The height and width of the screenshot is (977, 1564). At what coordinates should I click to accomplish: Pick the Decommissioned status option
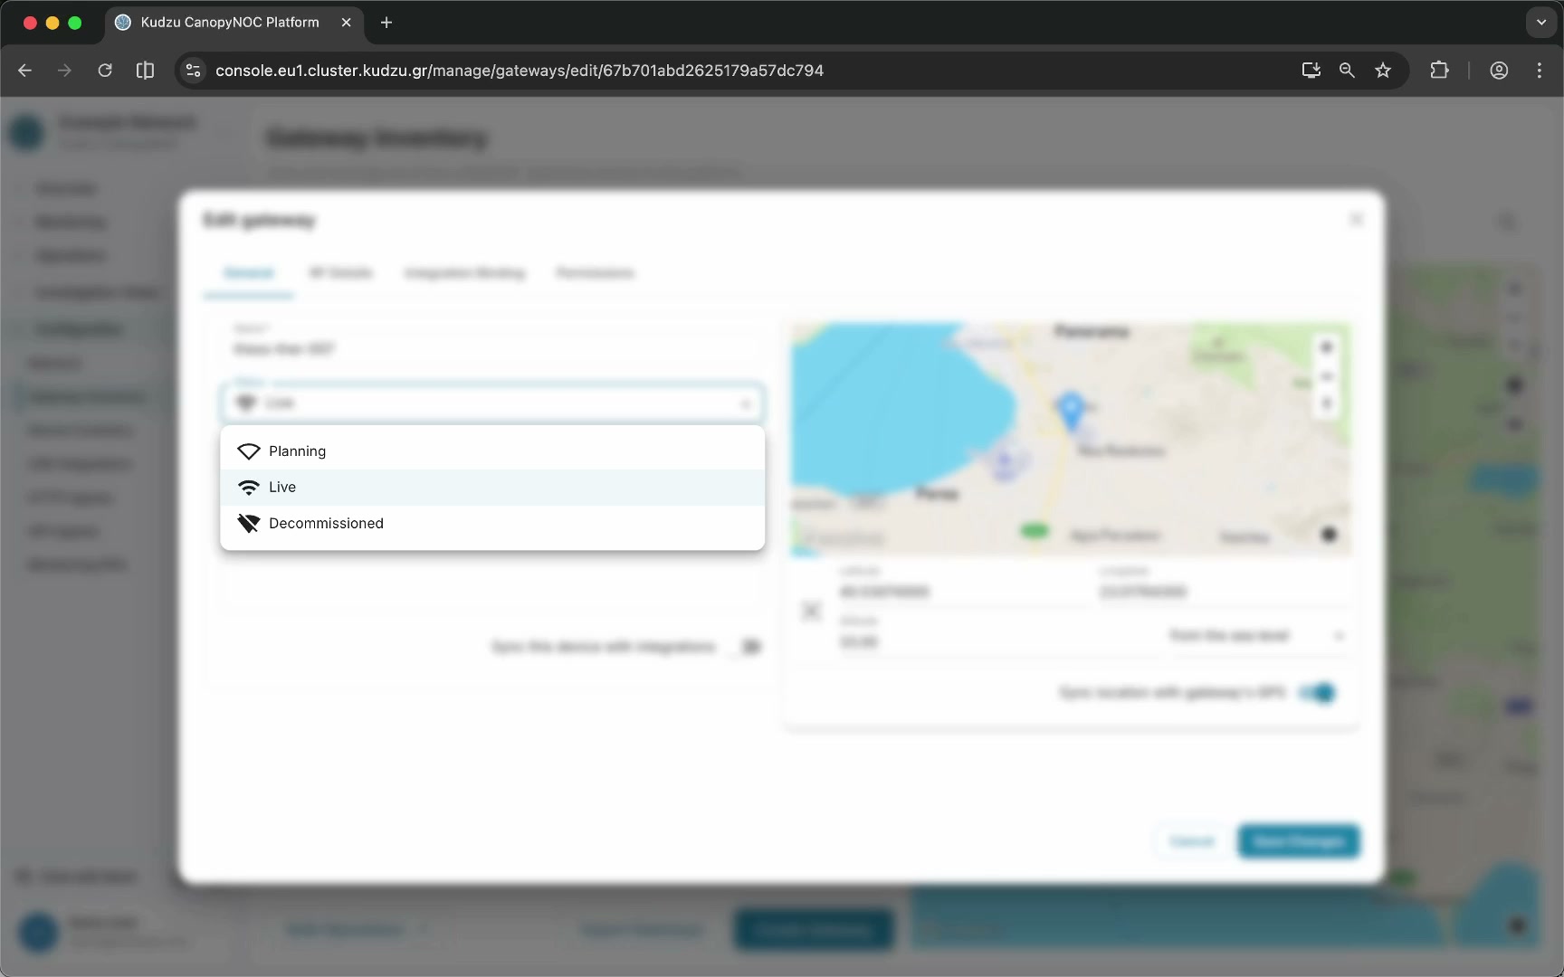click(492, 523)
